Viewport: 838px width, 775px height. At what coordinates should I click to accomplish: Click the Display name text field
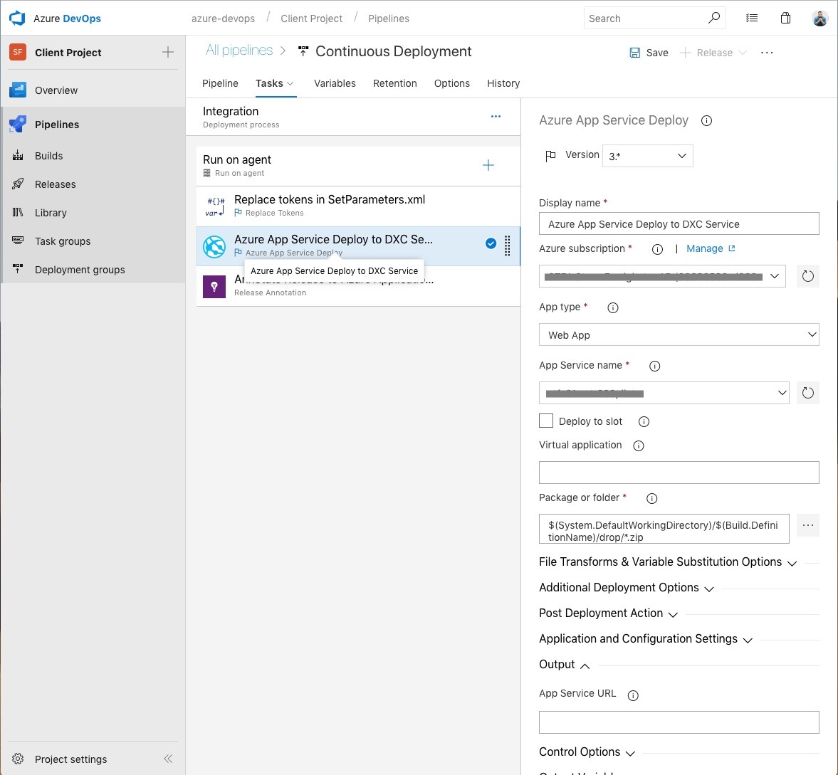click(679, 224)
